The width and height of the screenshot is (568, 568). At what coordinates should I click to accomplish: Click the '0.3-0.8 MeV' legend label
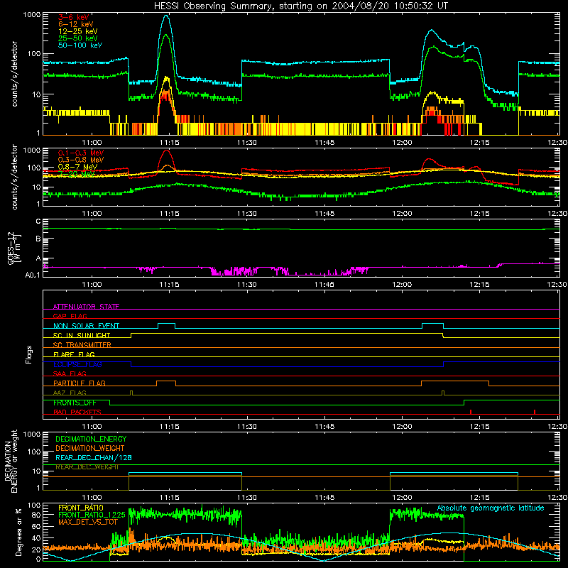[x=81, y=160]
